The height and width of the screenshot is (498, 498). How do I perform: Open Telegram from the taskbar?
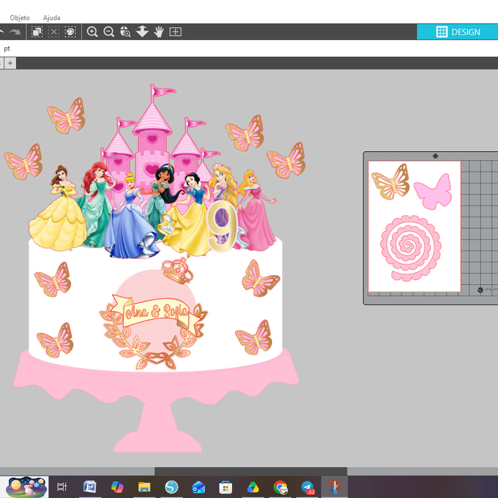(307, 487)
